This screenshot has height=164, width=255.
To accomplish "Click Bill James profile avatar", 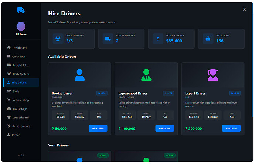I will click(21, 26).
